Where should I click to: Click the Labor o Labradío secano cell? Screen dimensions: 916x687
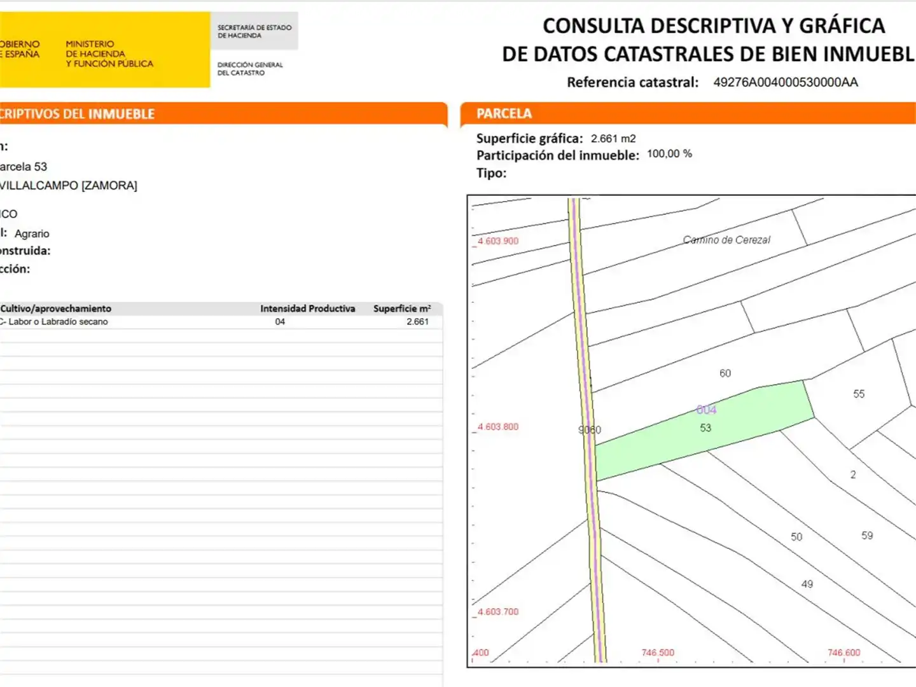pyautogui.click(x=54, y=322)
